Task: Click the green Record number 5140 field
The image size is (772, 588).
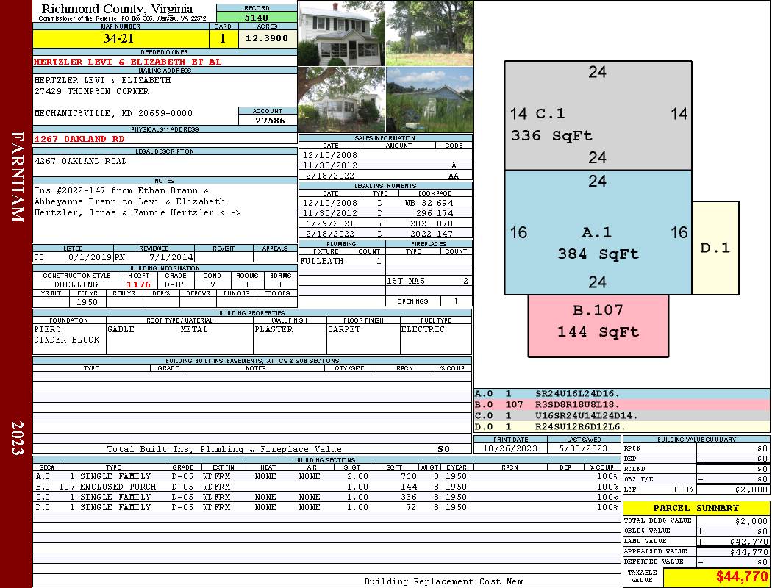Action: pos(256,18)
